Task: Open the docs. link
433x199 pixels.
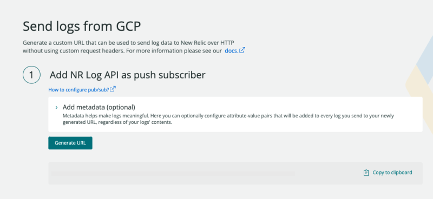Action: point(232,51)
